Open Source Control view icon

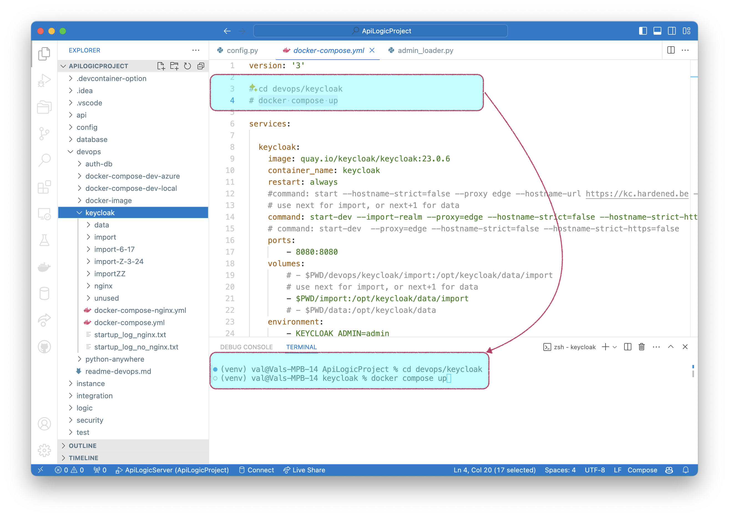click(x=44, y=133)
